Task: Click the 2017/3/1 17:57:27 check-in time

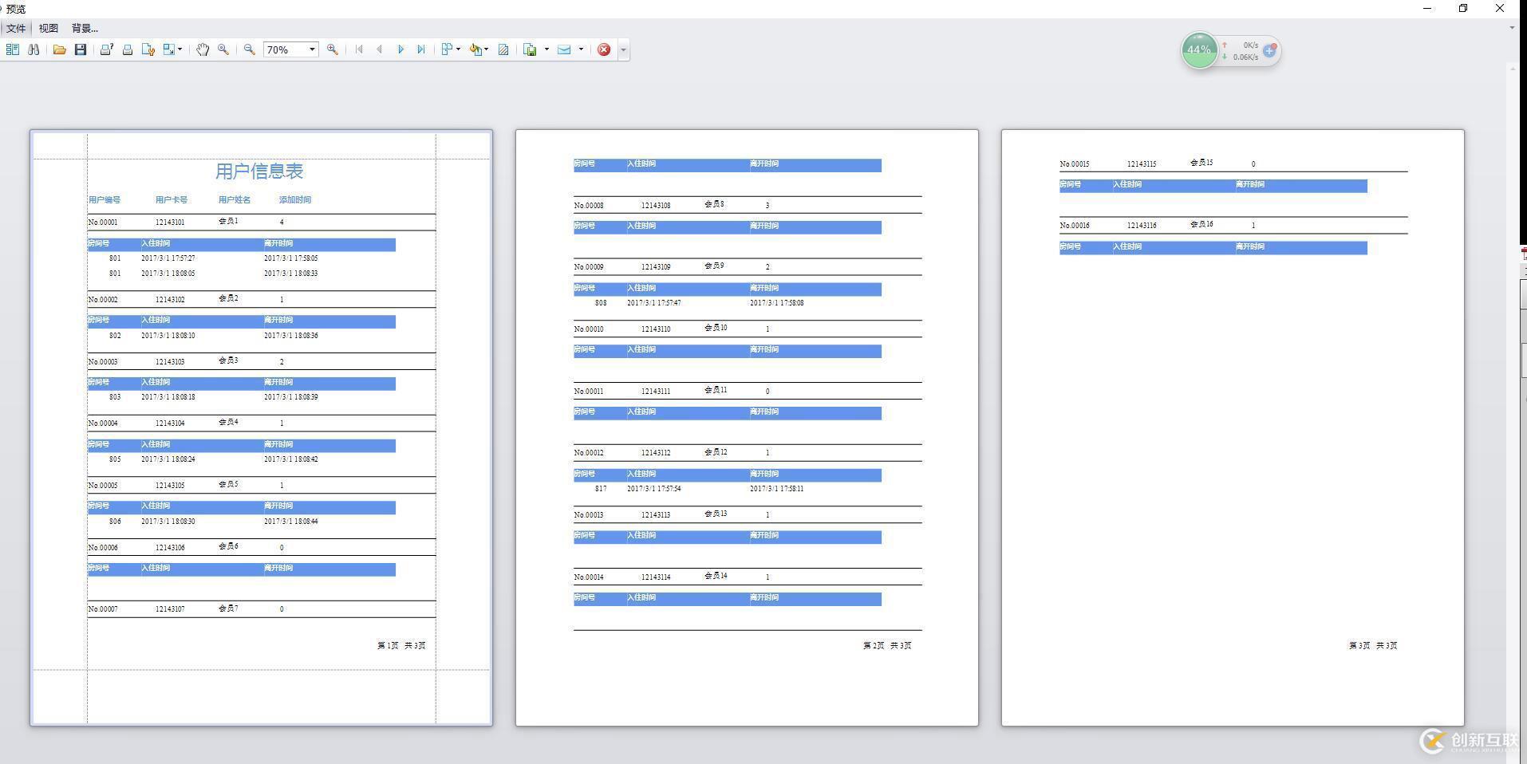Action: (168, 258)
